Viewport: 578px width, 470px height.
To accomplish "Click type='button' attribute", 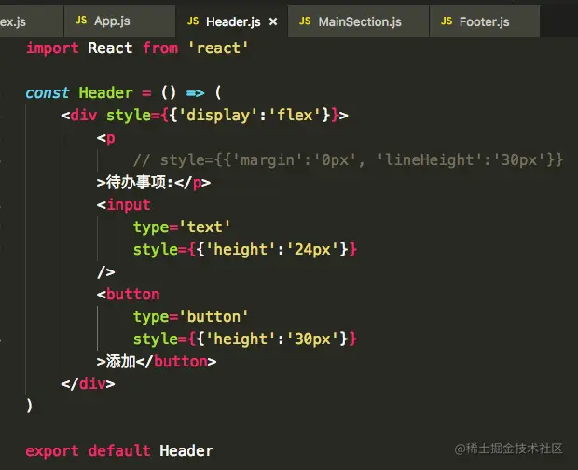I will coord(190,317).
